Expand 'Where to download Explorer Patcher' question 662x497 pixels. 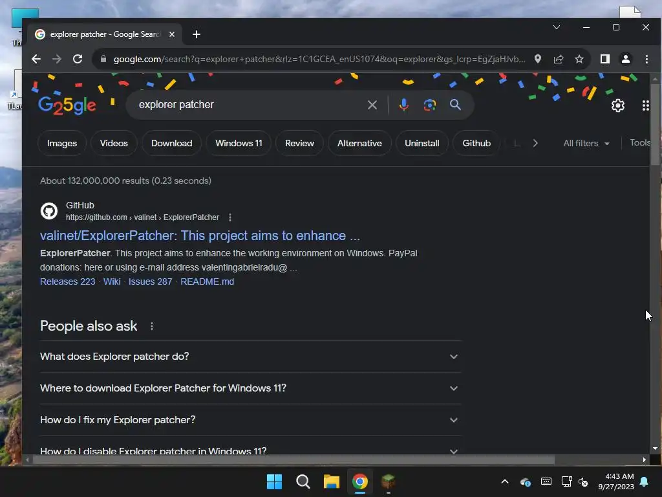[250, 388]
